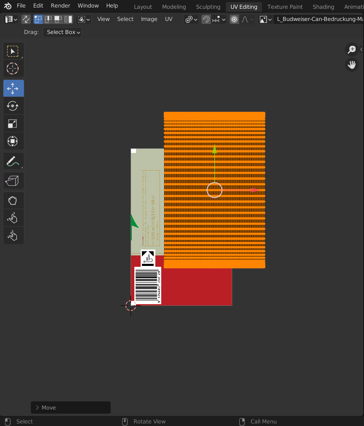
Task: Open the UV menu in header
Action: coord(168,19)
